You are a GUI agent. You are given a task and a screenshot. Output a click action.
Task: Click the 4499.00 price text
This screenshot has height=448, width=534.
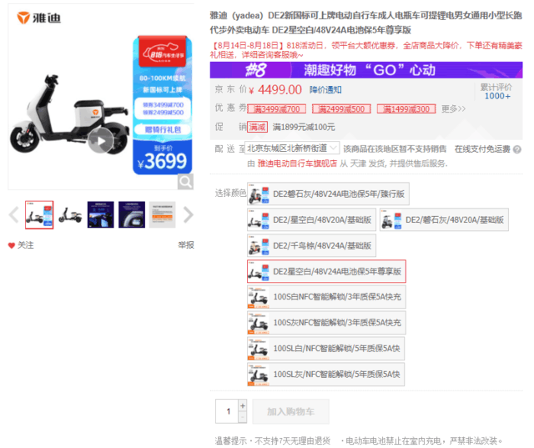click(x=280, y=89)
